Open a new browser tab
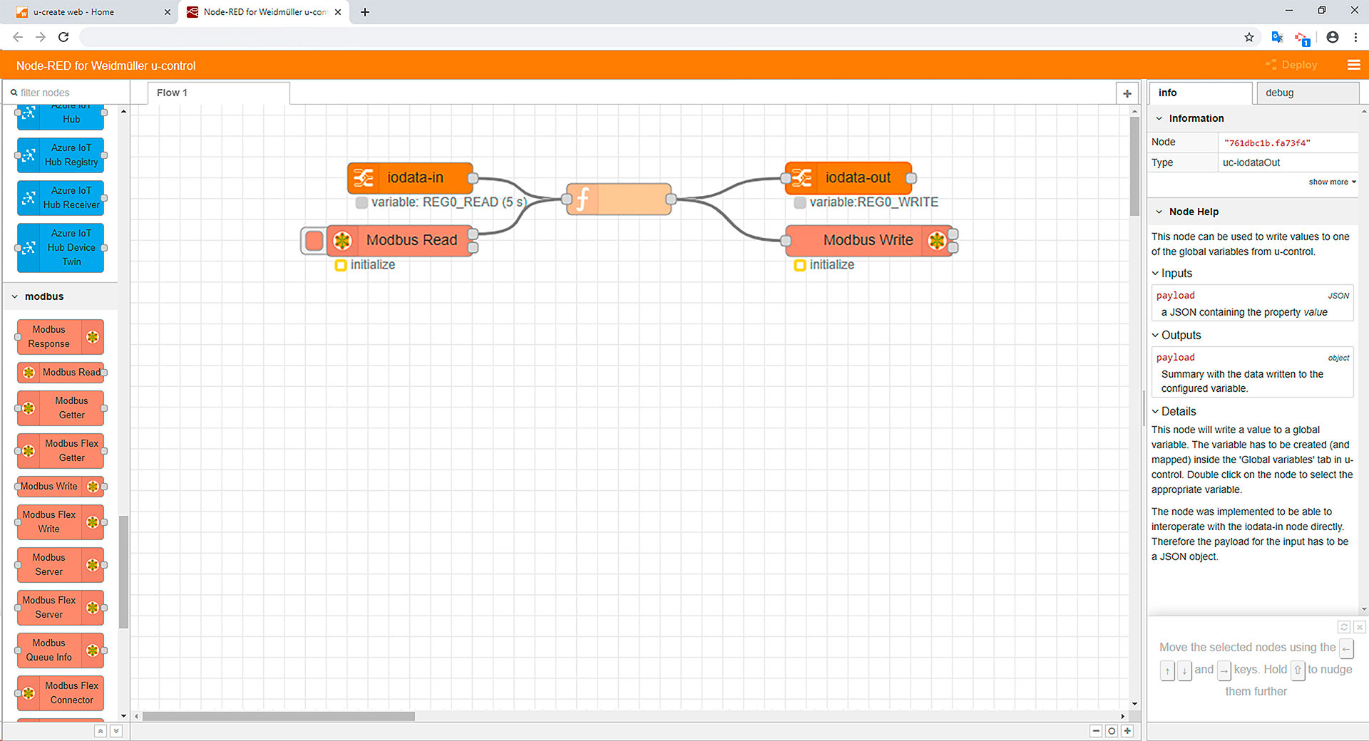 tap(365, 12)
